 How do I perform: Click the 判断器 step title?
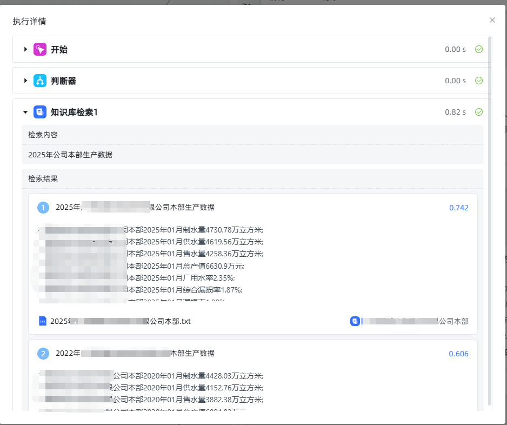pos(63,81)
